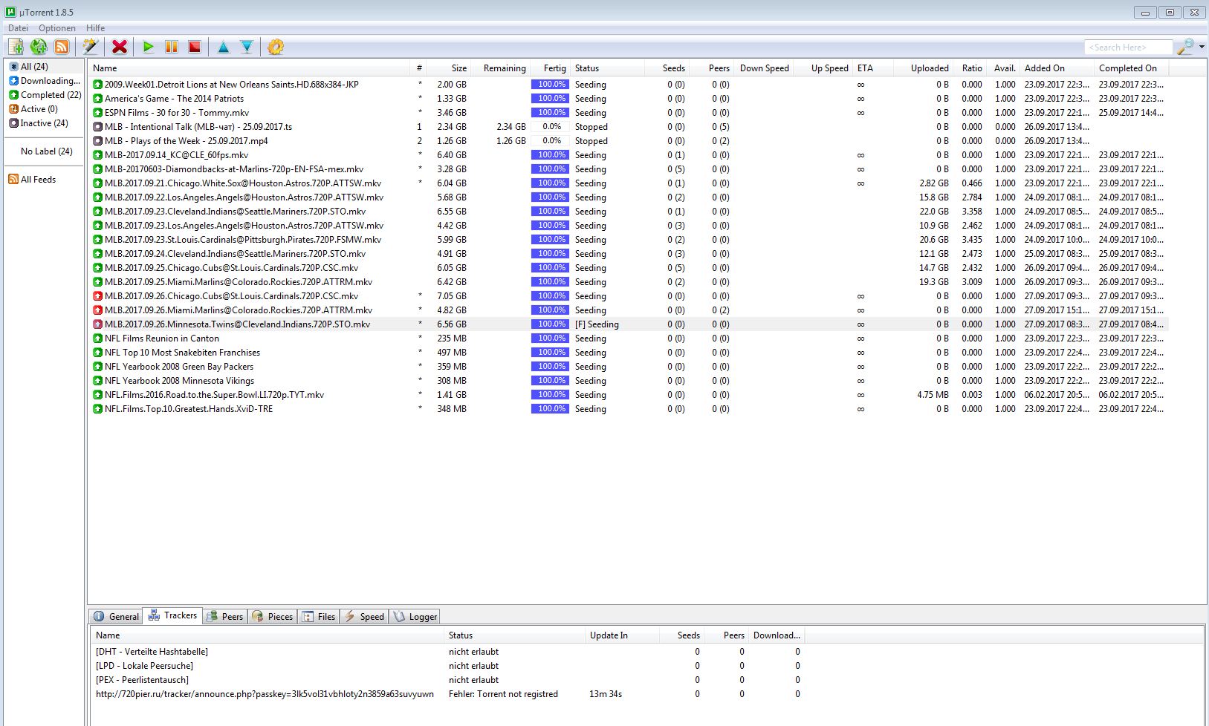Click the Add Torrent toolbar icon
The height and width of the screenshot is (726, 1209).
click(x=16, y=47)
